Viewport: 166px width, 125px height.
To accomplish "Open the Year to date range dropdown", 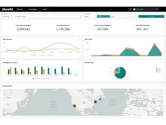I will pos(8,16).
